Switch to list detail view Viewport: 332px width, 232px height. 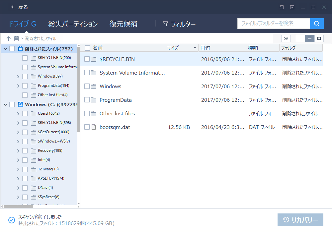pos(310,38)
